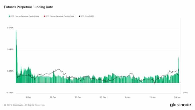195x110 pixels.
Task: Click the 2025 Glassnode copyright text
Action: [x=24, y=105]
